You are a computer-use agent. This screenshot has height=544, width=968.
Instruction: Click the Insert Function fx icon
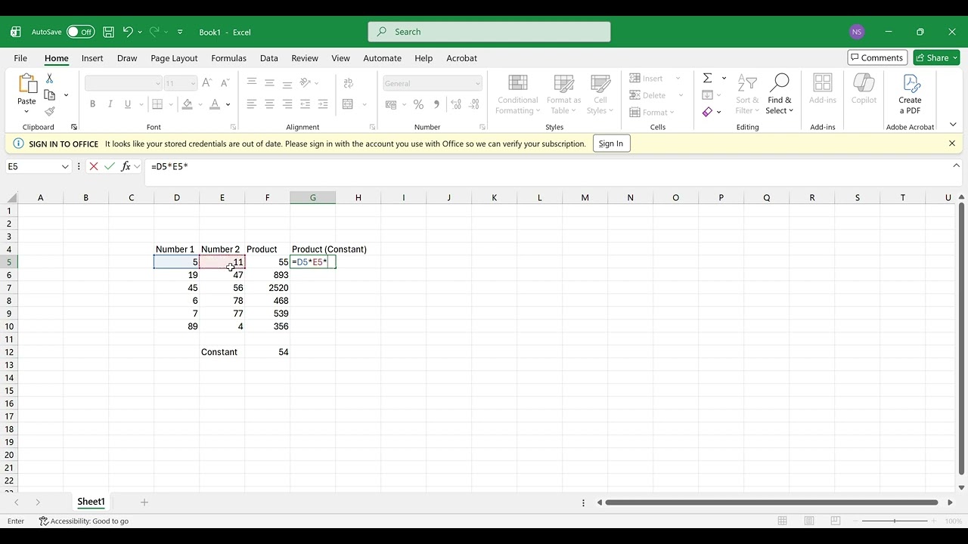click(x=126, y=166)
